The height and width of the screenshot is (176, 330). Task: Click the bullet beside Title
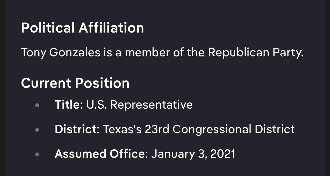tap(37, 105)
